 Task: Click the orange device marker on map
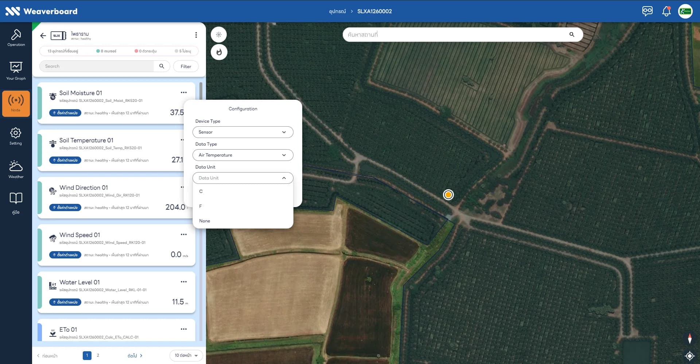tap(448, 195)
